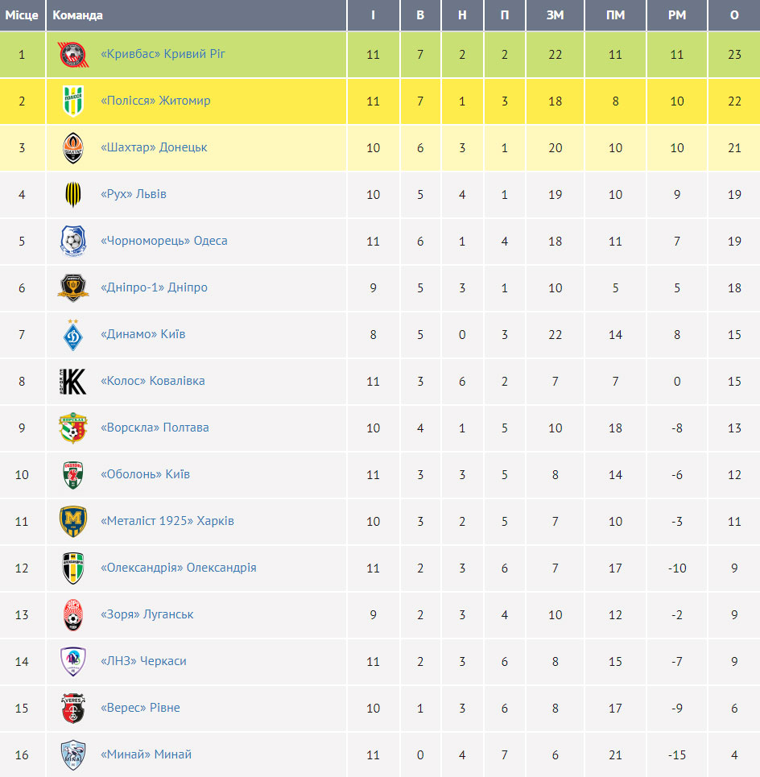Click the Dynamo Kyiv diamond emblem
This screenshot has height=777, width=760.
coord(72,335)
